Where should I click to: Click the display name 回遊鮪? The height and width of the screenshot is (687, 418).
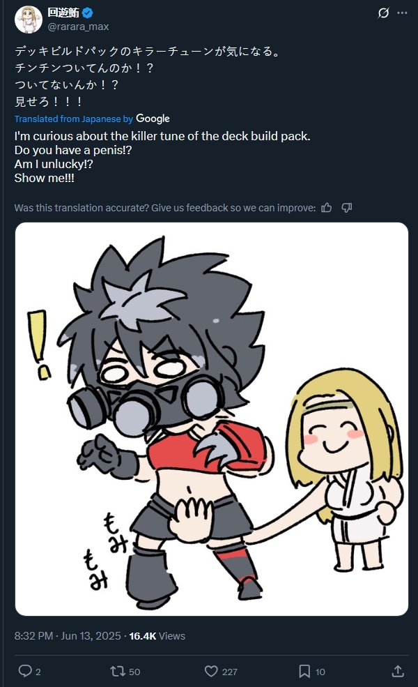pos(63,13)
